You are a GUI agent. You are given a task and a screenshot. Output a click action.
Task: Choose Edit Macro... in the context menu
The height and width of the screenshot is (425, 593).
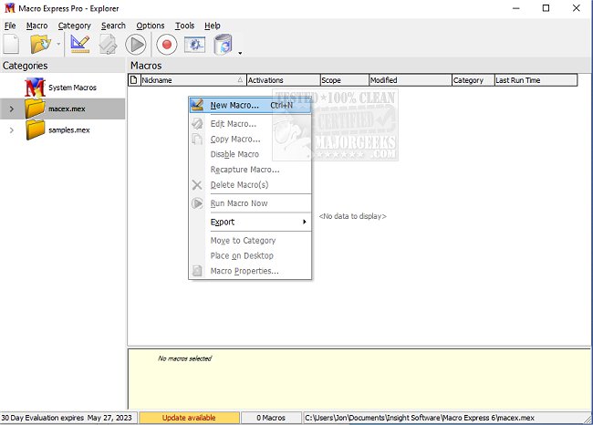250,124
